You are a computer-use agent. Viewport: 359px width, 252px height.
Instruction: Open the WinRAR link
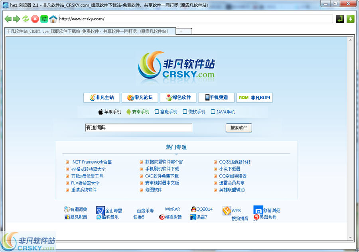pyautogui.click(x=172, y=209)
